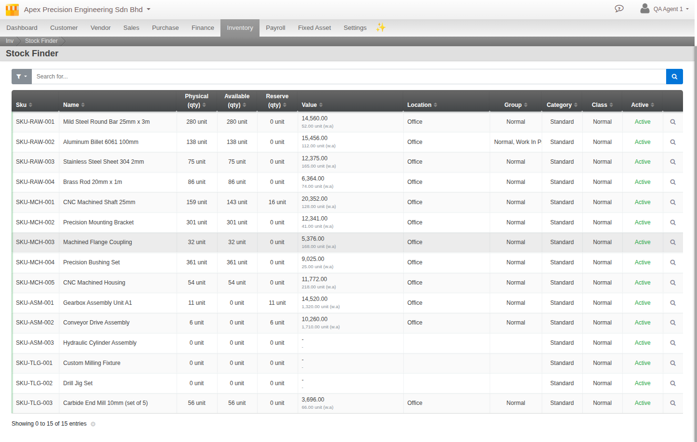This screenshot has height=442, width=697.
Task: Click the Active status of SKU-TLG-002
Action: (642, 383)
